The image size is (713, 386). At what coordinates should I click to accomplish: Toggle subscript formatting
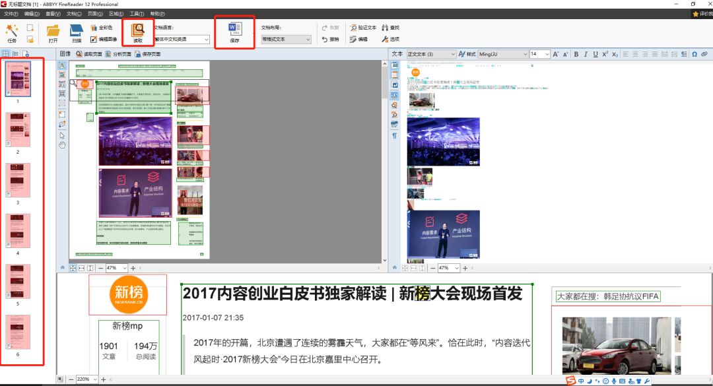615,54
